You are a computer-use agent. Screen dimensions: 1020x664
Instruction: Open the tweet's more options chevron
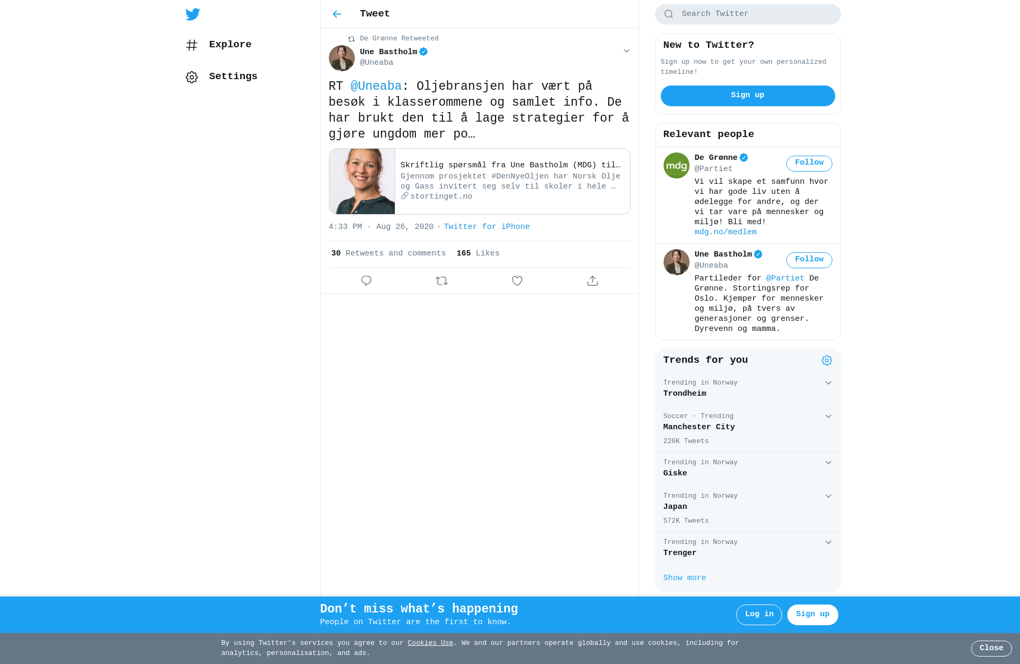[626, 51]
